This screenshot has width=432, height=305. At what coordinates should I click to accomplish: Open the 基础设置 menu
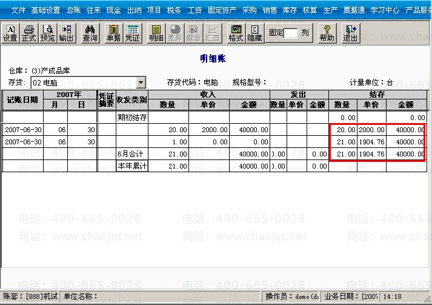[x=45, y=10]
